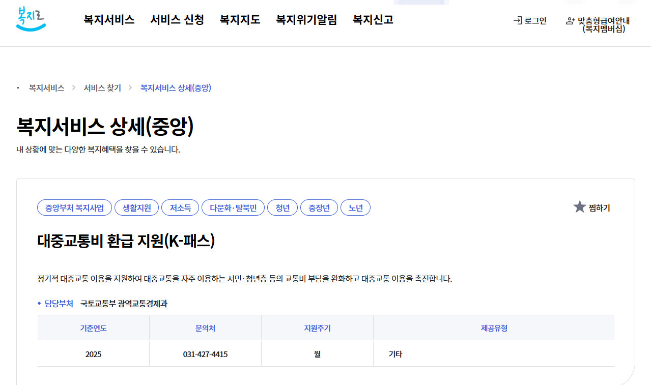Open the 복지지도 menu

[240, 20]
